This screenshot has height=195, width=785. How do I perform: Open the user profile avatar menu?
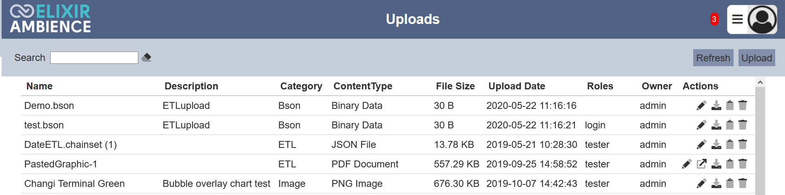762,19
